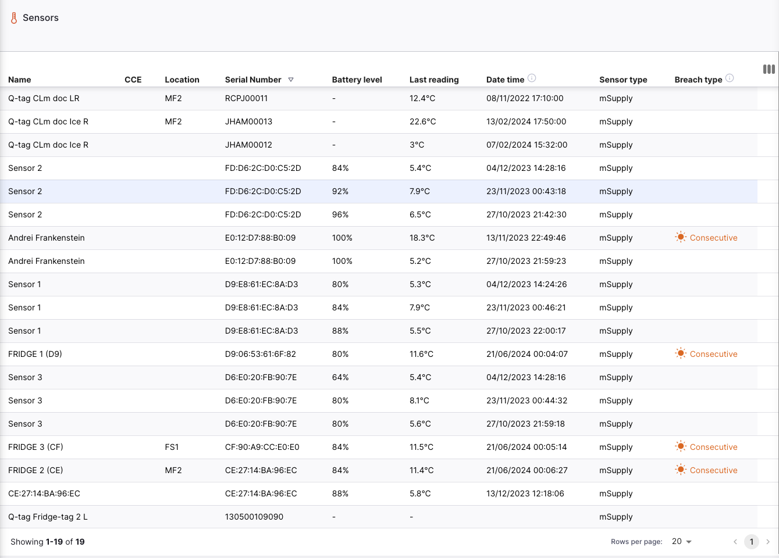Screen dimensions: 779x558
Task: Open the column visibility settings icon
Action: pyautogui.click(x=769, y=69)
